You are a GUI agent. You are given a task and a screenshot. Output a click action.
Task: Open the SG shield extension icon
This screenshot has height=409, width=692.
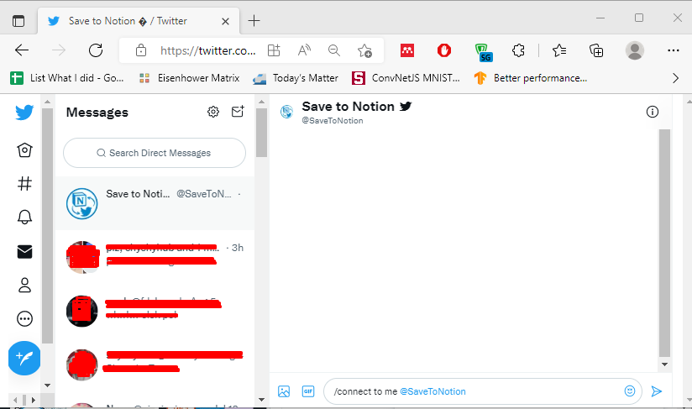(x=483, y=52)
